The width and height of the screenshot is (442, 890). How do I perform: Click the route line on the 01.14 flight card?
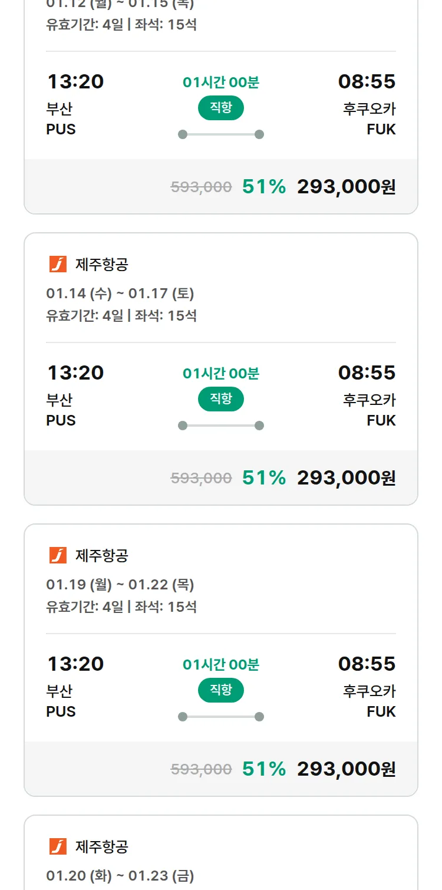[220, 426]
